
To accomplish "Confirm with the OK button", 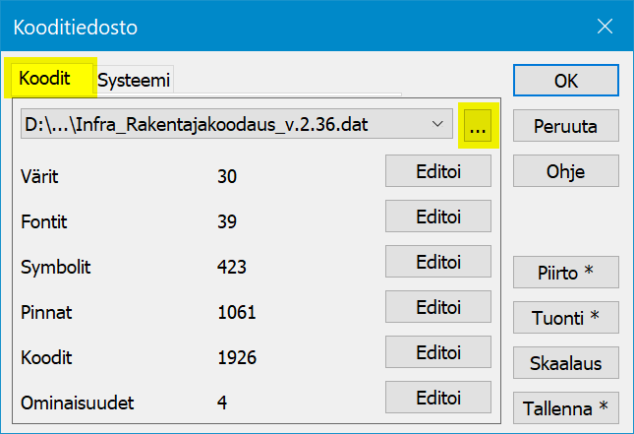I will pyautogui.click(x=565, y=81).
